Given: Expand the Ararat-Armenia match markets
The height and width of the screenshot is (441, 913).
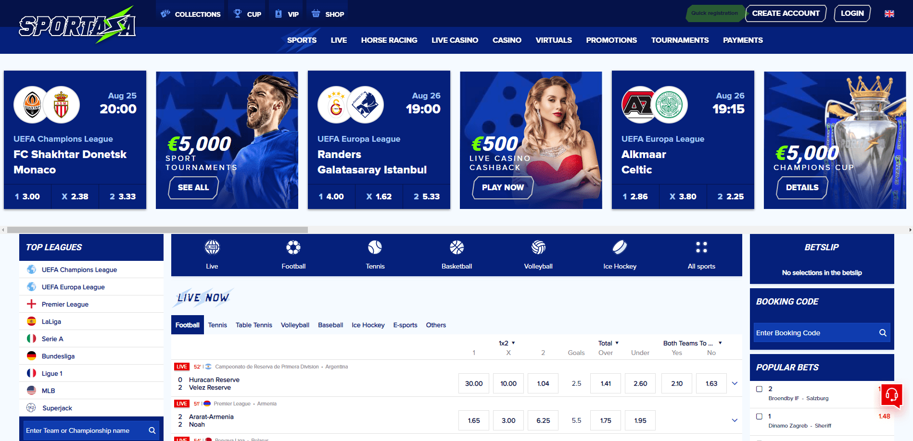Looking at the screenshot, I should pos(735,420).
